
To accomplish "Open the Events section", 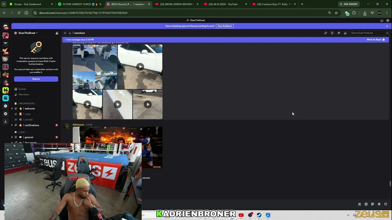I will click(36, 89).
